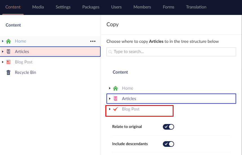Click the Include descendants label
This screenshot has height=155, width=242.
click(x=130, y=144)
